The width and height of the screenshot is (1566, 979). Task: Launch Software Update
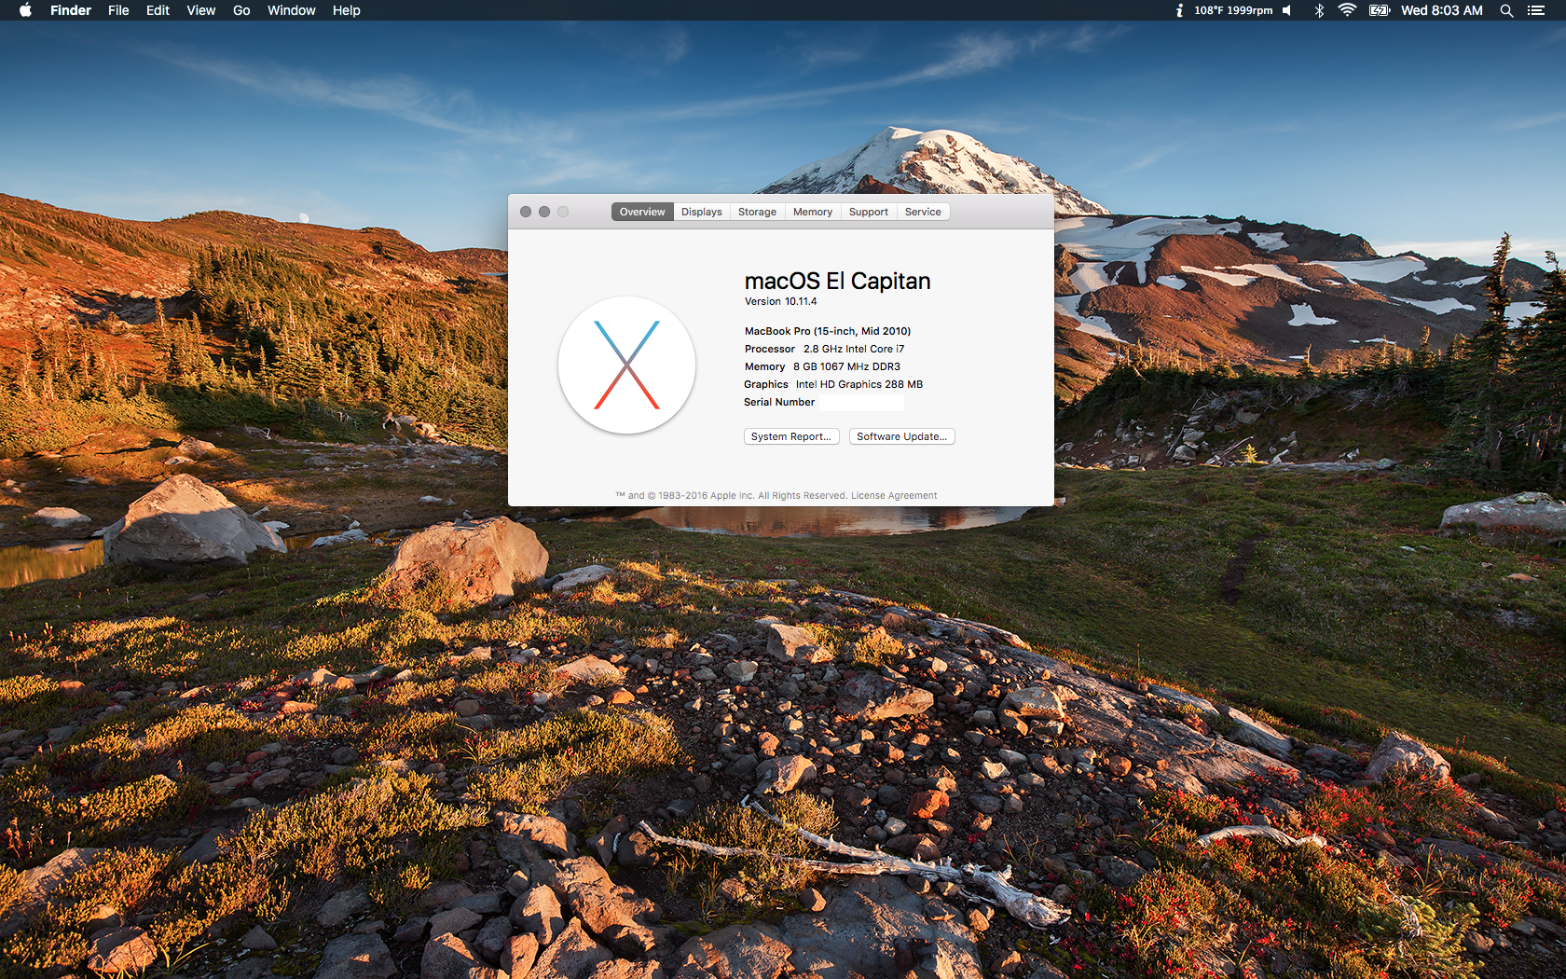click(901, 436)
